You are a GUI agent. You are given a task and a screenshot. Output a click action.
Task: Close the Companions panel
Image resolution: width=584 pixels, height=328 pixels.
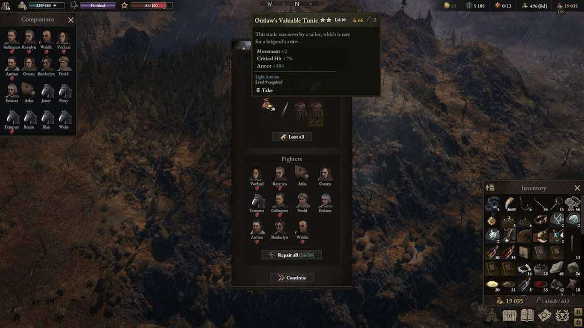pyautogui.click(x=71, y=20)
